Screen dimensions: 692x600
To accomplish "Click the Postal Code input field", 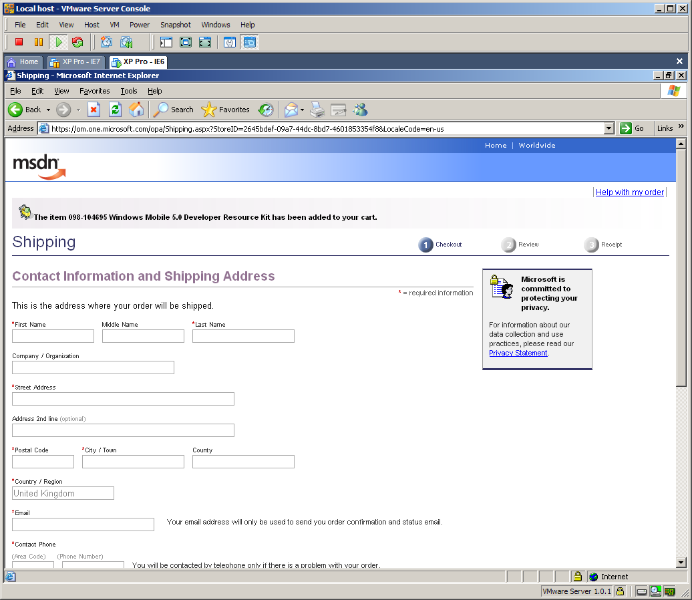I will click(x=43, y=462).
